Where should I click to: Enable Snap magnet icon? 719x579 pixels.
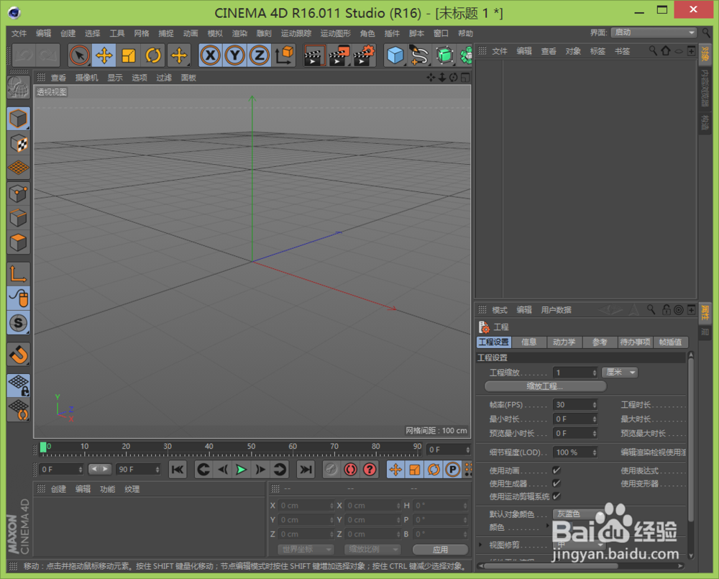click(x=19, y=355)
